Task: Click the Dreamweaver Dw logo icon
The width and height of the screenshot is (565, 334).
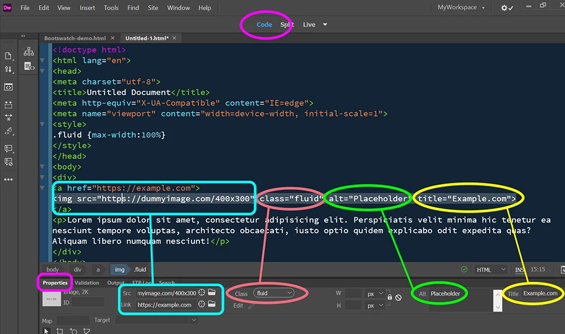Action: [7, 7]
